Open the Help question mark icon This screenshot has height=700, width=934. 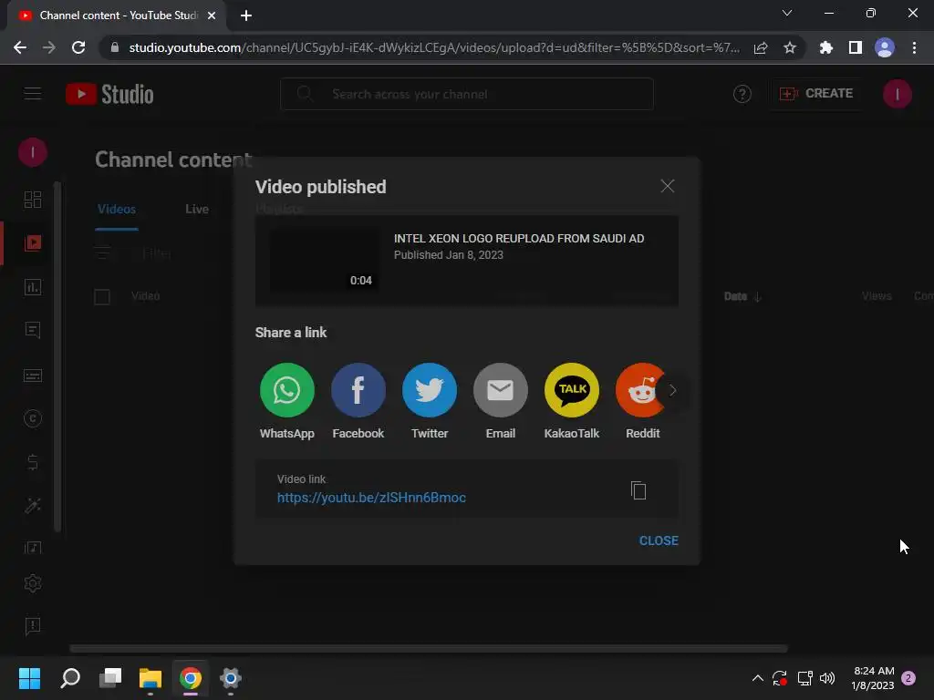(742, 94)
